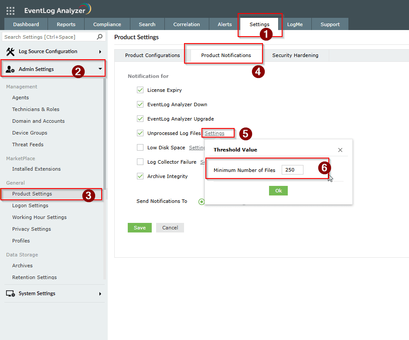Enable Low Disk Space notification
Screen dimensions: 409x340
pyautogui.click(x=140, y=147)
